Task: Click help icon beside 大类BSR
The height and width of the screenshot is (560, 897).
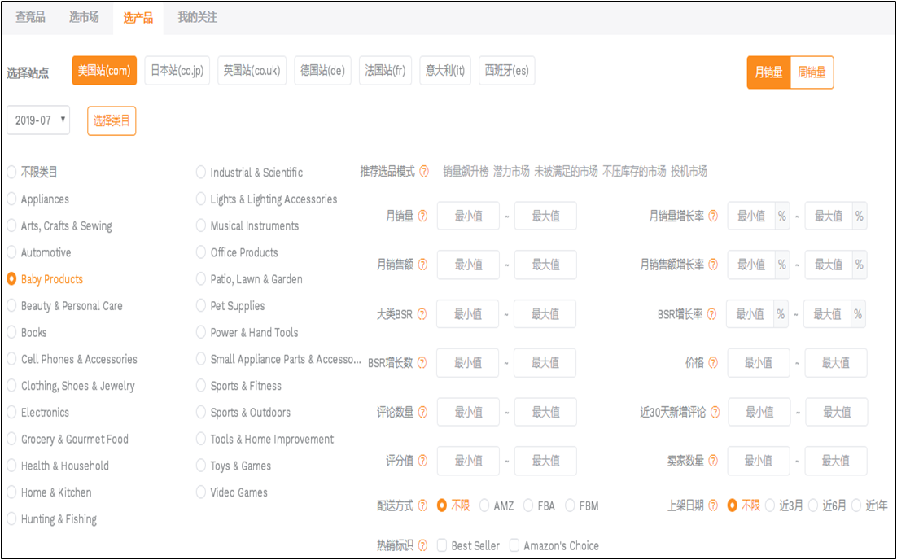Action: [x=422, y=314]
